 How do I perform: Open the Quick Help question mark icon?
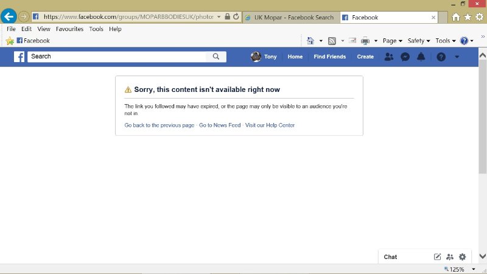(441, 57)
